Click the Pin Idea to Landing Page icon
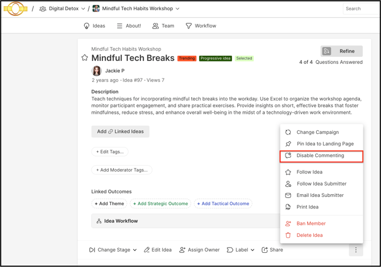This screenshot has height=267, width=381. 288,143
